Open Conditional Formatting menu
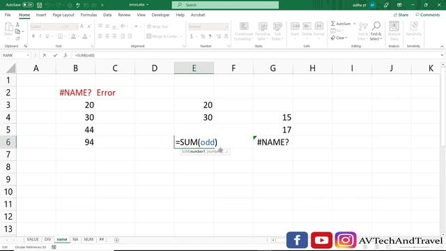Image resolution: width=446 pixels, height=251 pixels. coord(244,31)
